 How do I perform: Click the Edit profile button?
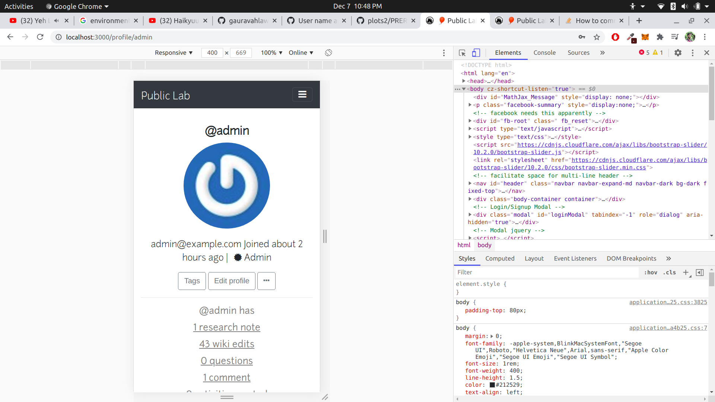tap(231, 281)
